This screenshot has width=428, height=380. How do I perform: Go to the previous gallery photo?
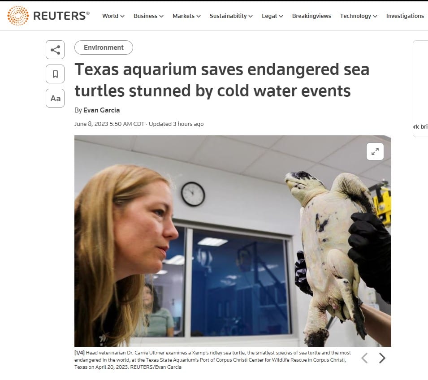(365, 358)
